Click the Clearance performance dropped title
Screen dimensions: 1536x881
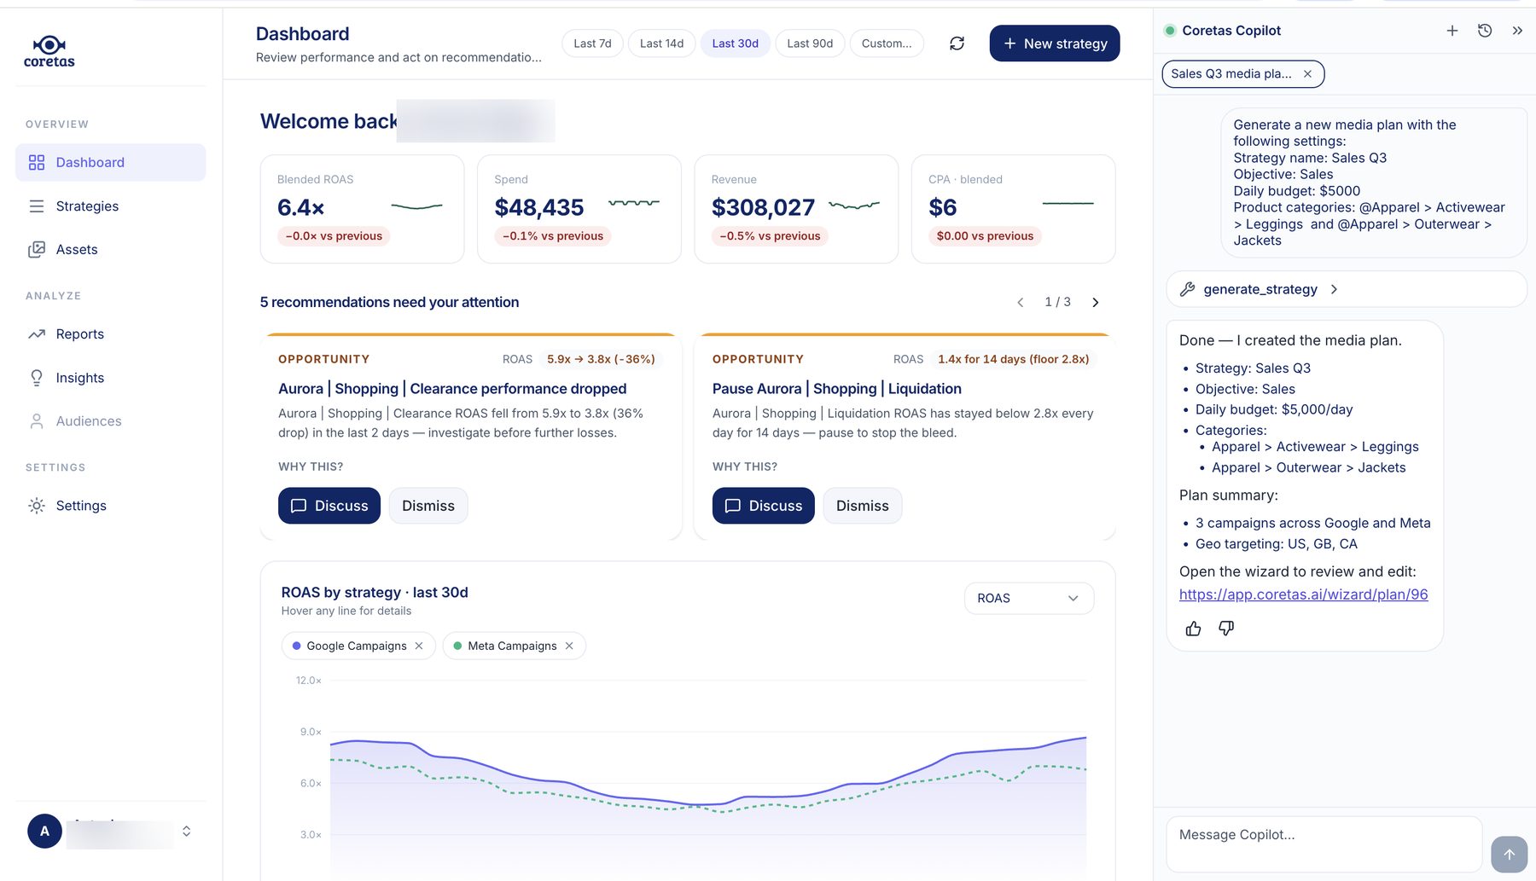(x=452, y=389)
